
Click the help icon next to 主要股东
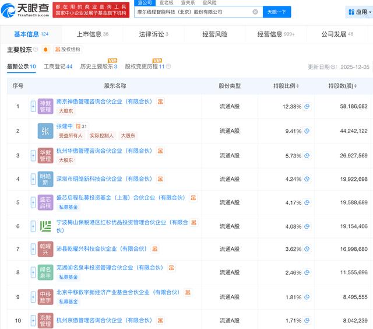pos(36,50)
